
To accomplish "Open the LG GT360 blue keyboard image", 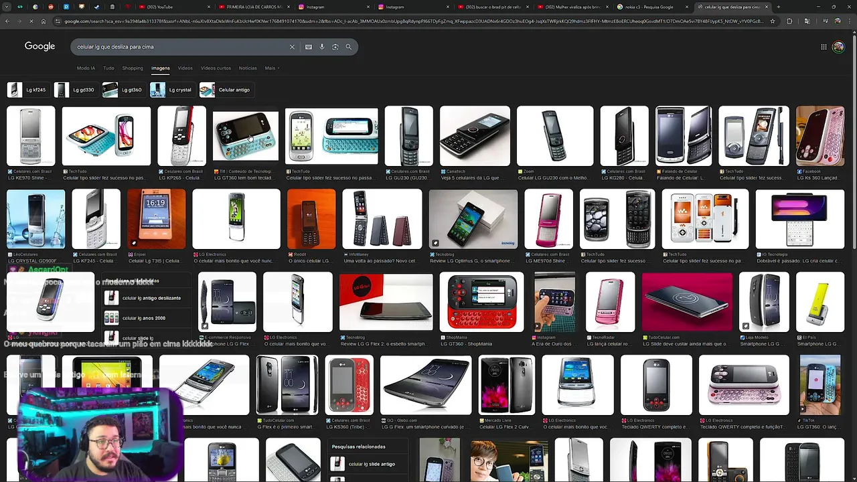I will click(245, 136).
